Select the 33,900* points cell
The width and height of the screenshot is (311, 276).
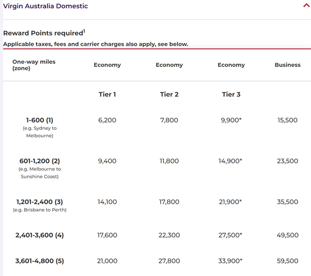click(x=230, y=261)
